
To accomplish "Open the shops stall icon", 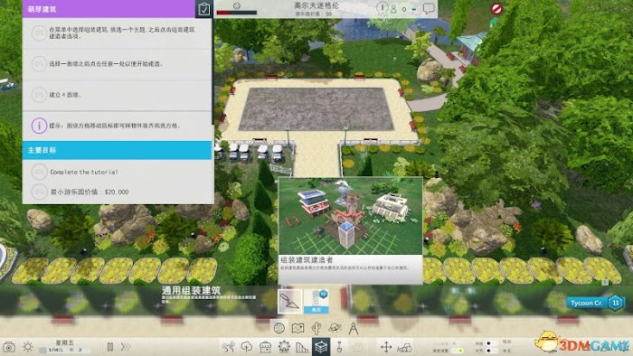I will click(265, 347).
